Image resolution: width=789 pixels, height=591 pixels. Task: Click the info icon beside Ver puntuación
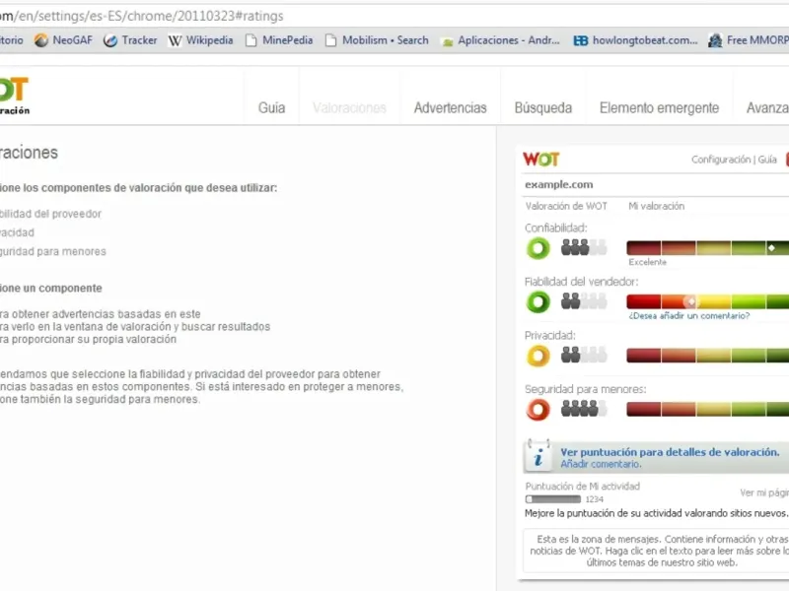[x=538, y=456]
